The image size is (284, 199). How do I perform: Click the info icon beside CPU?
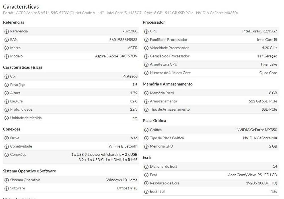(x=146, y=32)
